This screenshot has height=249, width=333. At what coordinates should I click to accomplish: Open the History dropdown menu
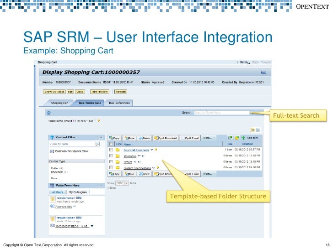[x=245, y=62]
